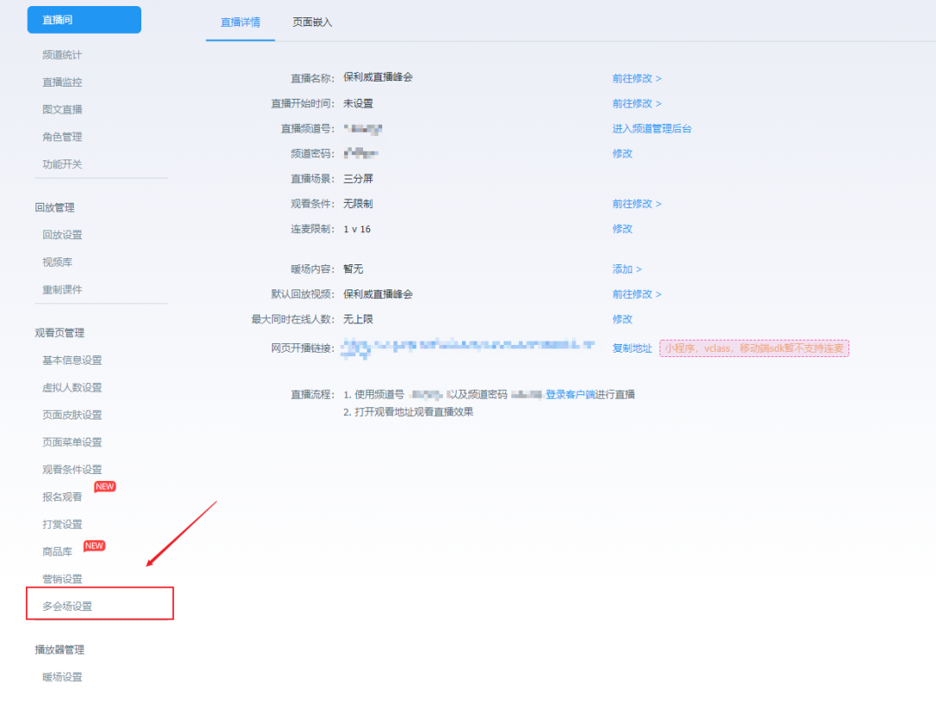936x702 pixels.
Task: Click 修改 next to 频道密码
Action: [x=622, y=153]
